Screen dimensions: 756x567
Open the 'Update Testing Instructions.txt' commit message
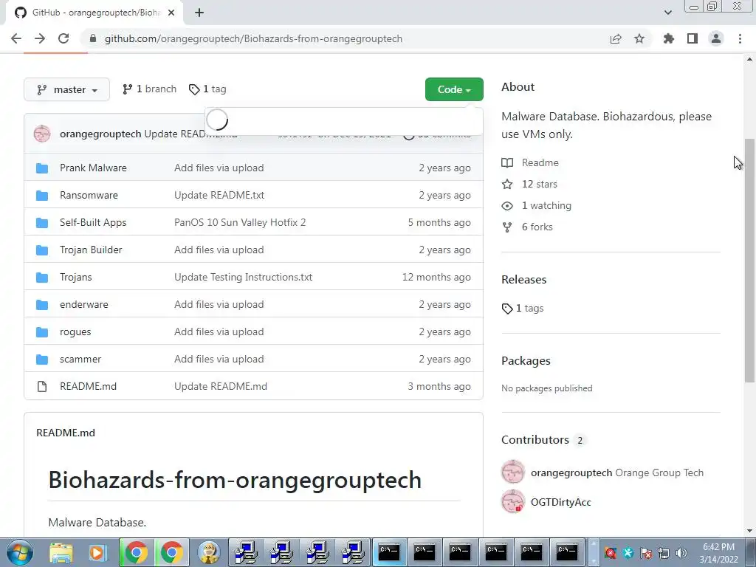[x=244, y=278]
